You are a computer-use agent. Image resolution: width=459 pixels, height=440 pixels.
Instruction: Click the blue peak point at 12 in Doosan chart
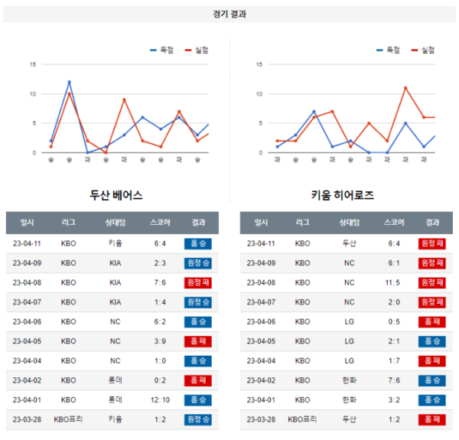[70, 82]
